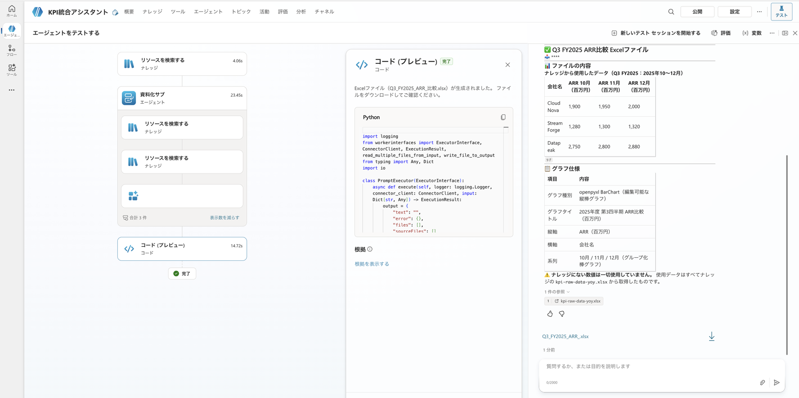Viewport: 799px width, 398px height.
Task: Open the ナレッジ tab
Action: click(152, 11)
